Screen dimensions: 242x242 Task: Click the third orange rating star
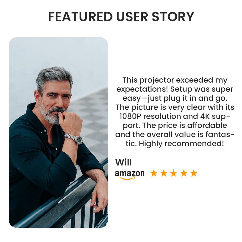pos(174,173)
